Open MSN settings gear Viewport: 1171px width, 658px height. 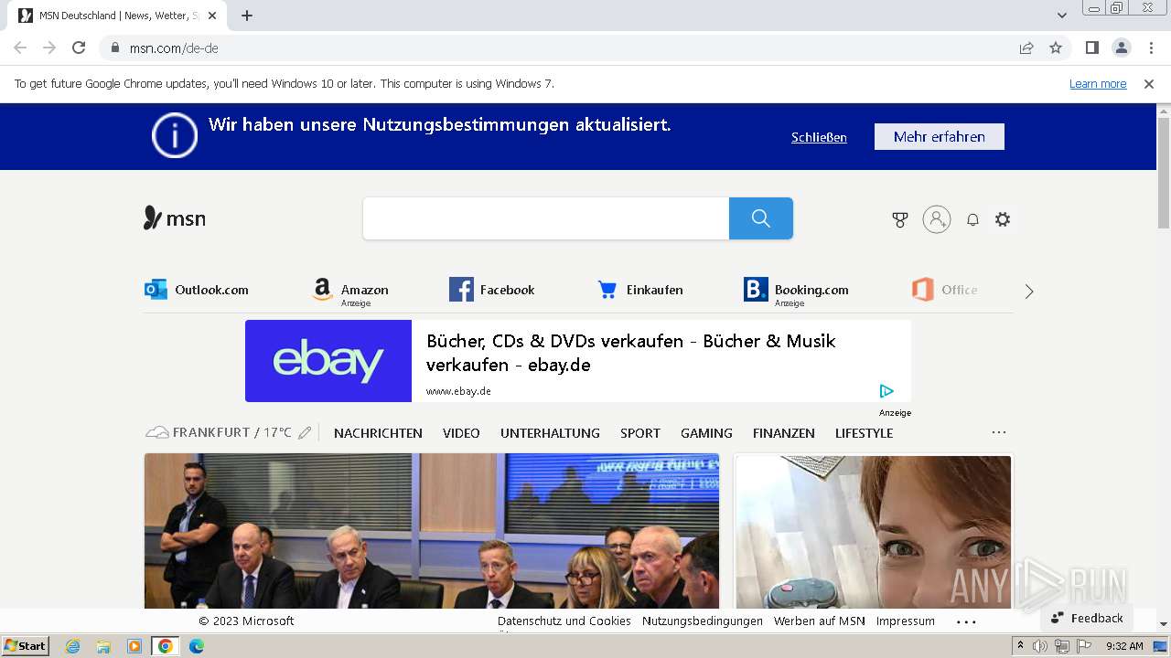(1003, 219)
